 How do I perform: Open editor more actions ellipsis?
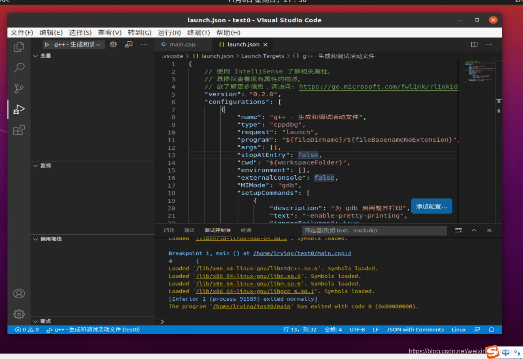[x=489, y=45]
